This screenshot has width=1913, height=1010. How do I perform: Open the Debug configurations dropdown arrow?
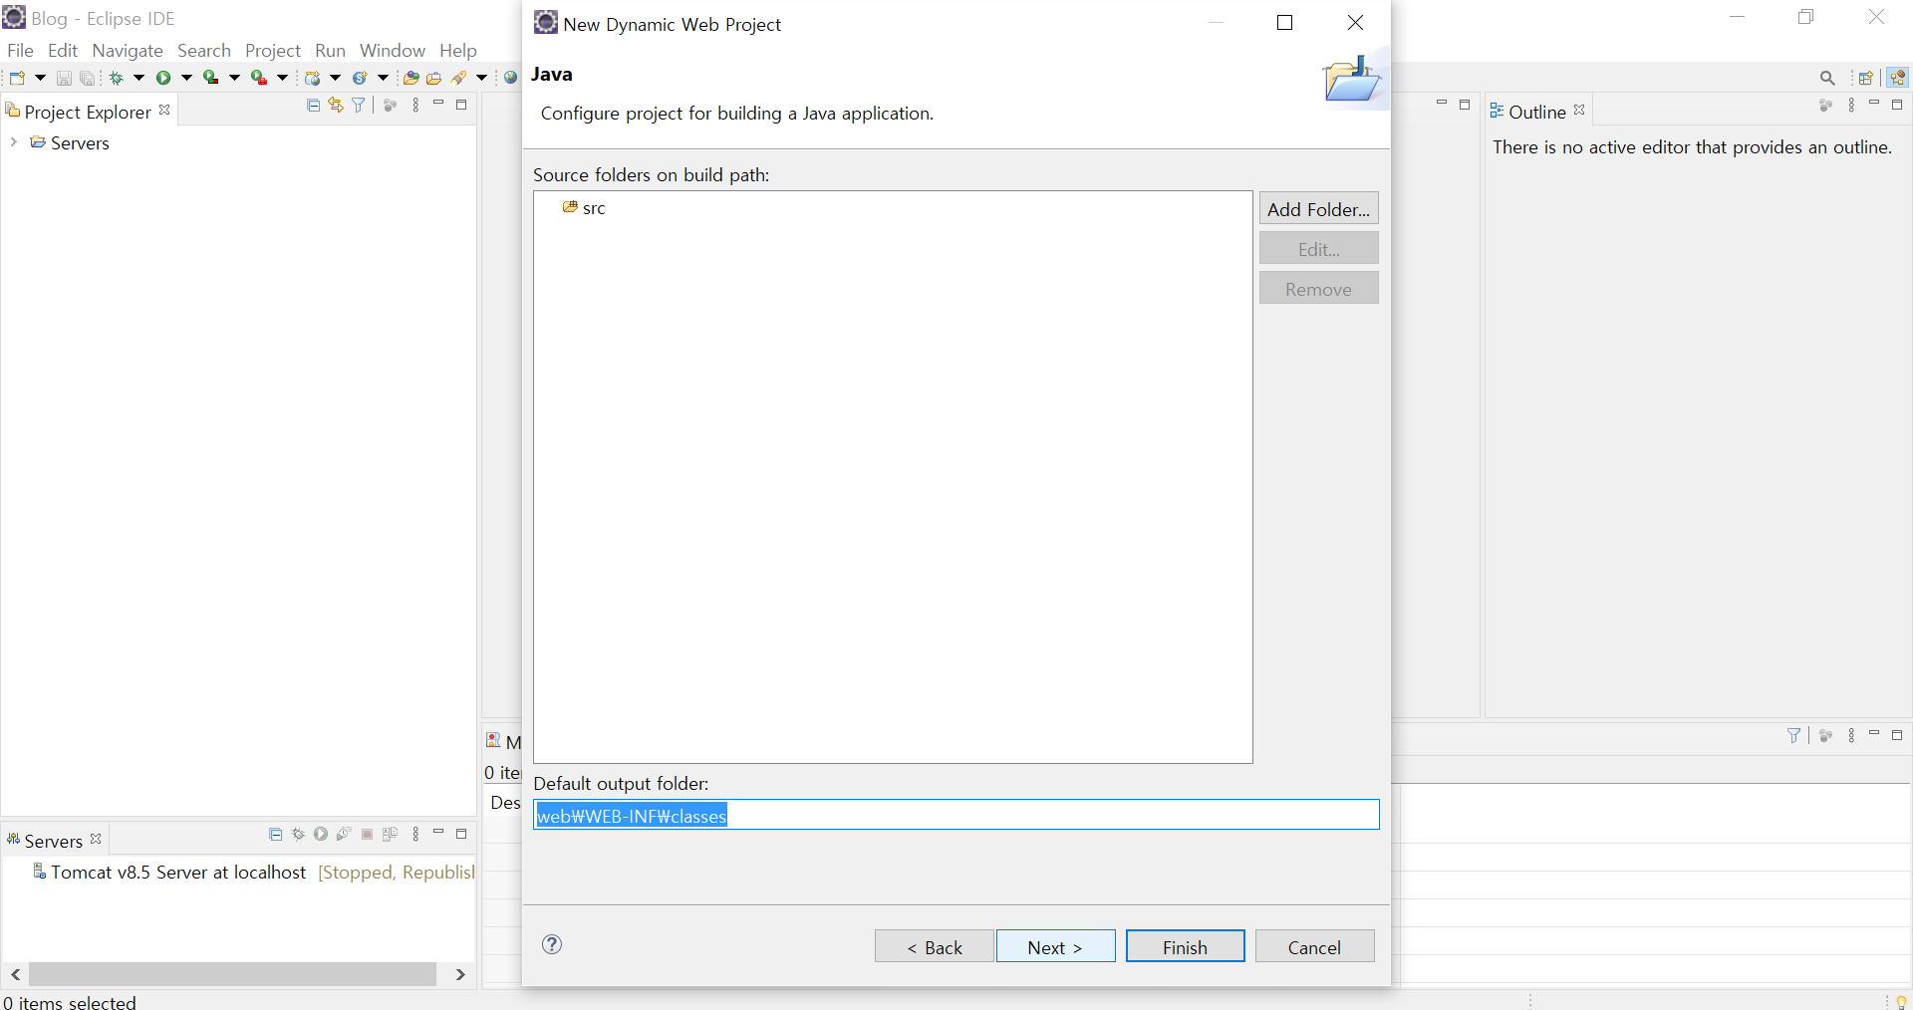pos(138,78)
